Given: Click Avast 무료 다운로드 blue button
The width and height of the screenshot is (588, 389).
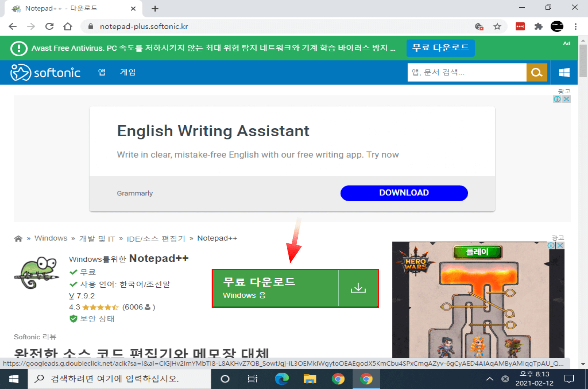Looking at the screenshot, I should coord(440,48).
